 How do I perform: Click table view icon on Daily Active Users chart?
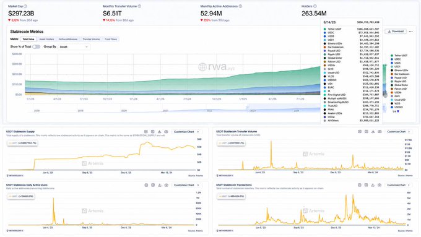tap(153, 185)
